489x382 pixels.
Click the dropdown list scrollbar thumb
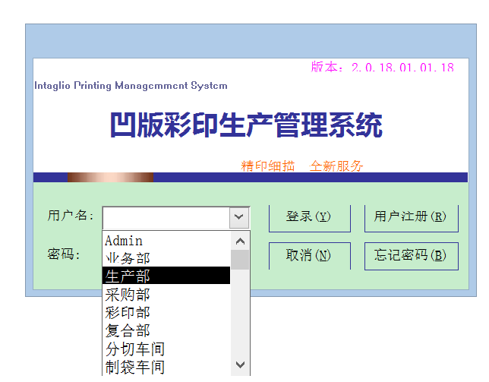point(240,260)
